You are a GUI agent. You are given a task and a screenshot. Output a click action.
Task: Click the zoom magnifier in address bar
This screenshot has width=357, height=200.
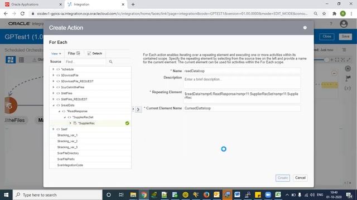click(x=316, y=13)
